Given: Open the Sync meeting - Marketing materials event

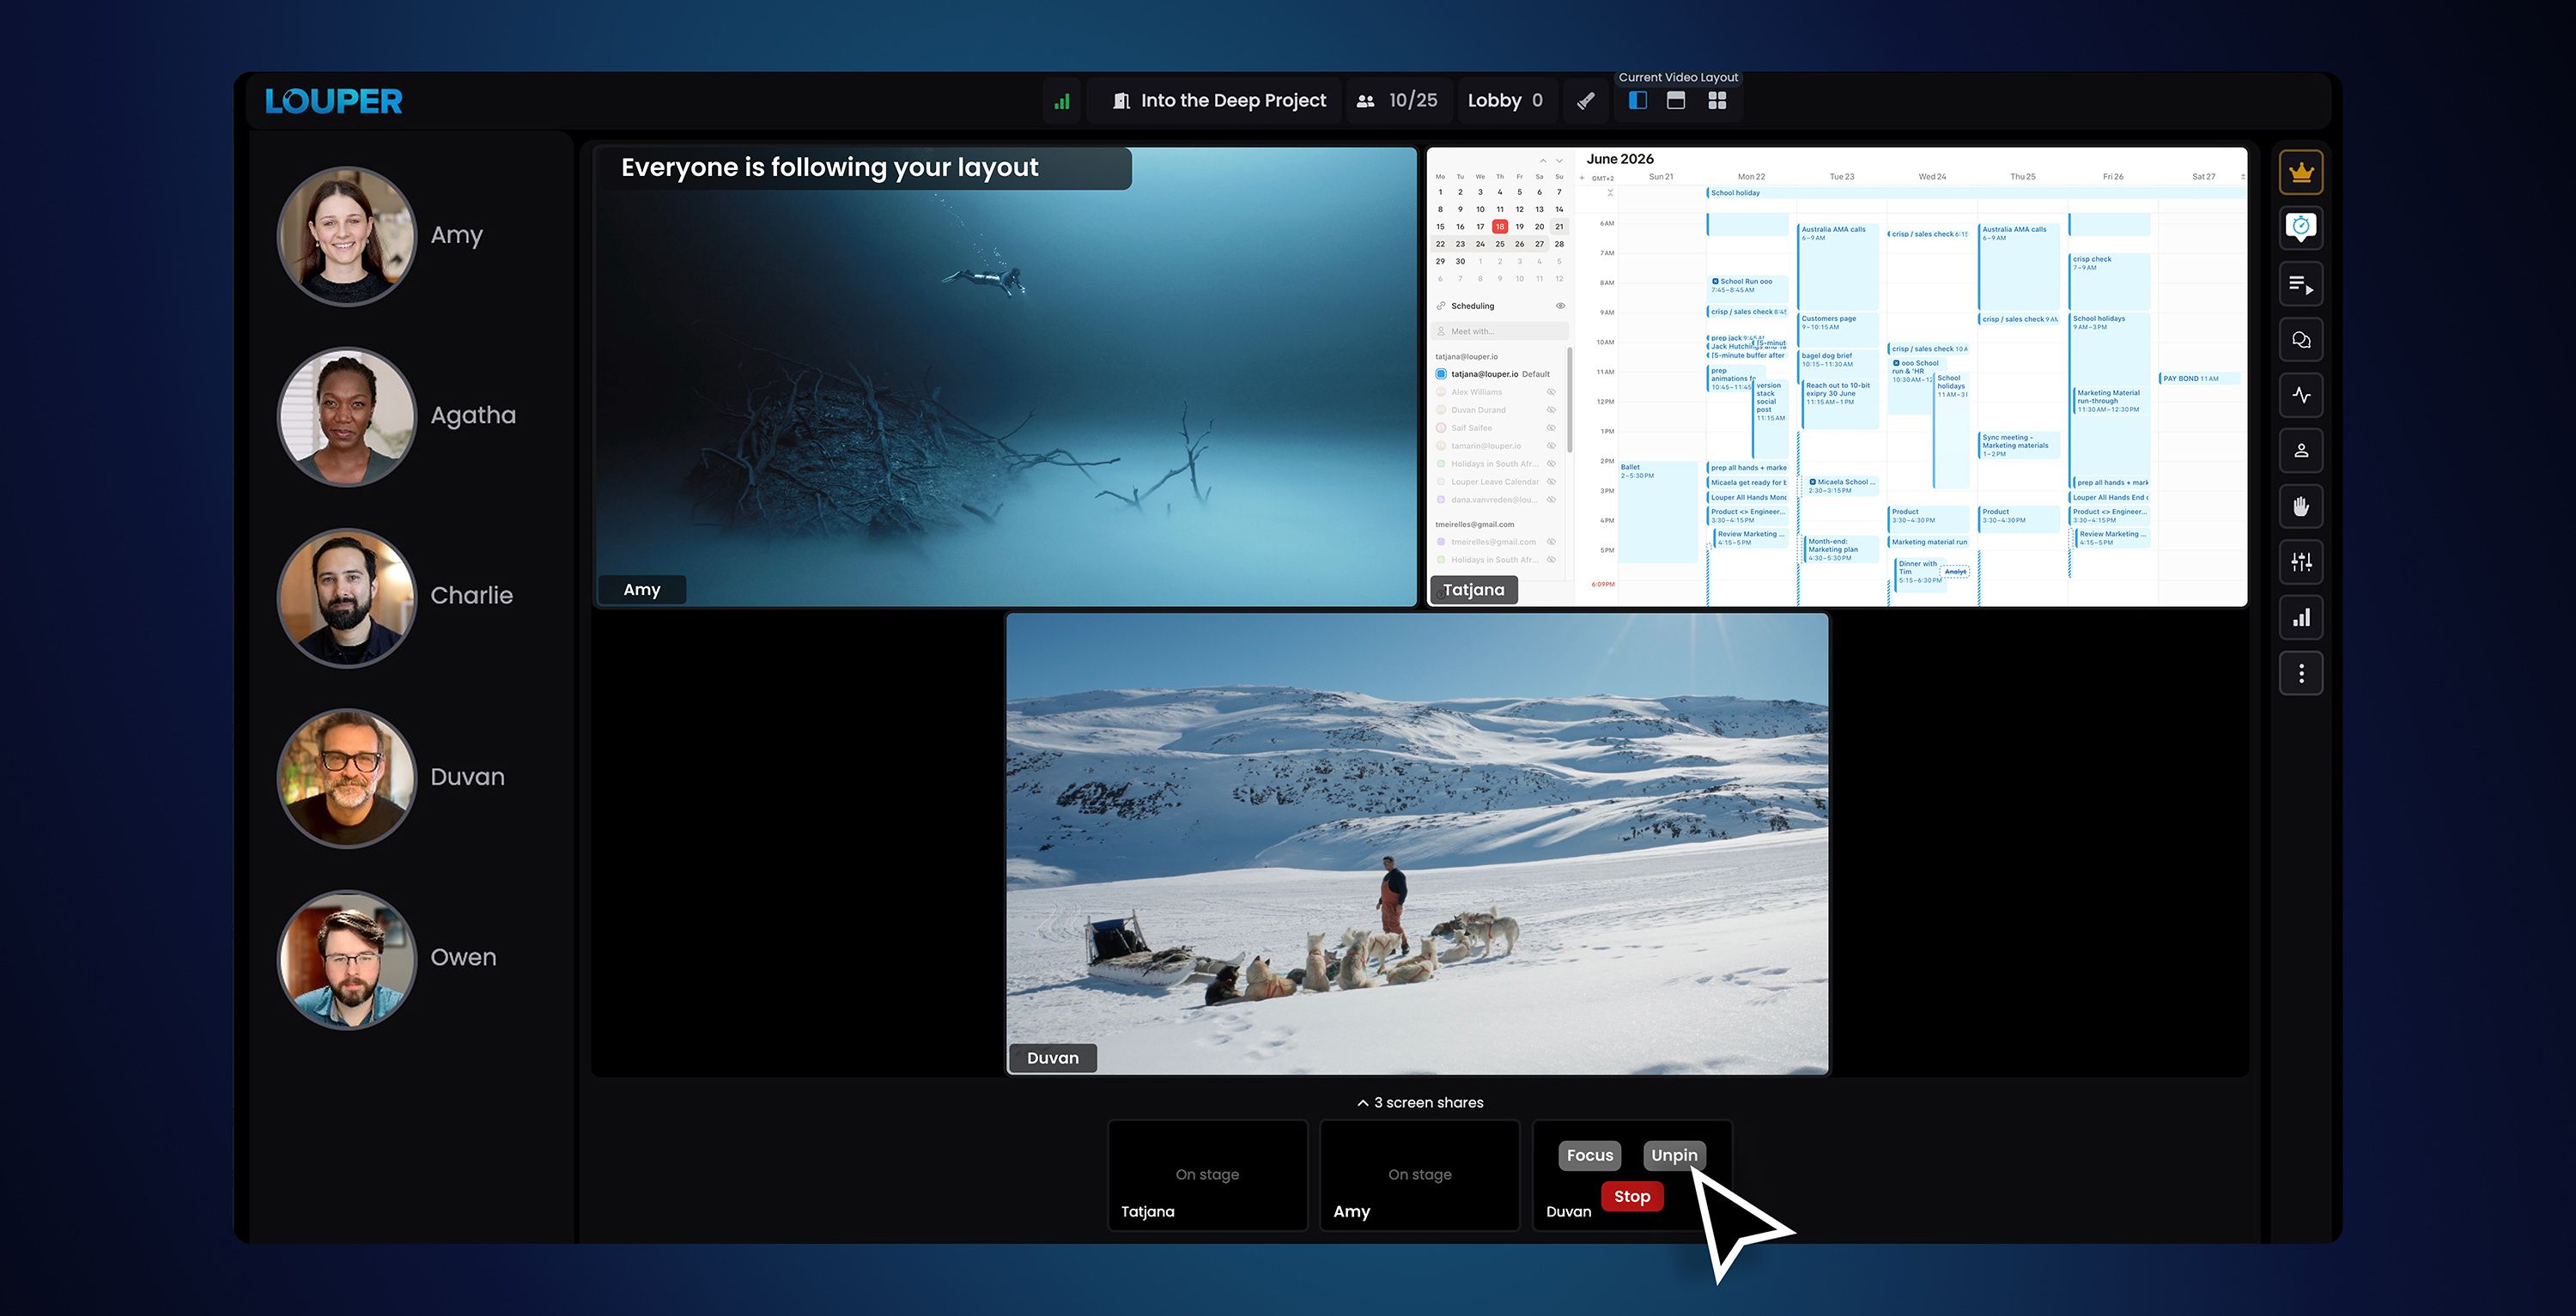Looking at the screenshot, I should click(2019, 446).
